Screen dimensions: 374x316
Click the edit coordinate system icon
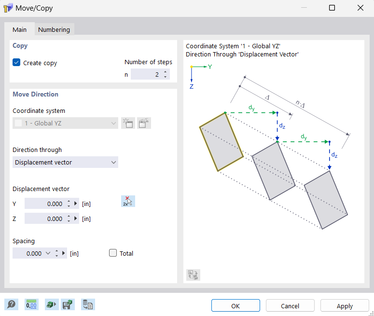click(144, 123)
